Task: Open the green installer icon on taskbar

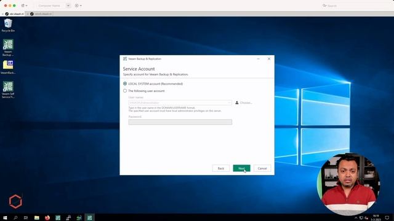Action: [79, 217]
